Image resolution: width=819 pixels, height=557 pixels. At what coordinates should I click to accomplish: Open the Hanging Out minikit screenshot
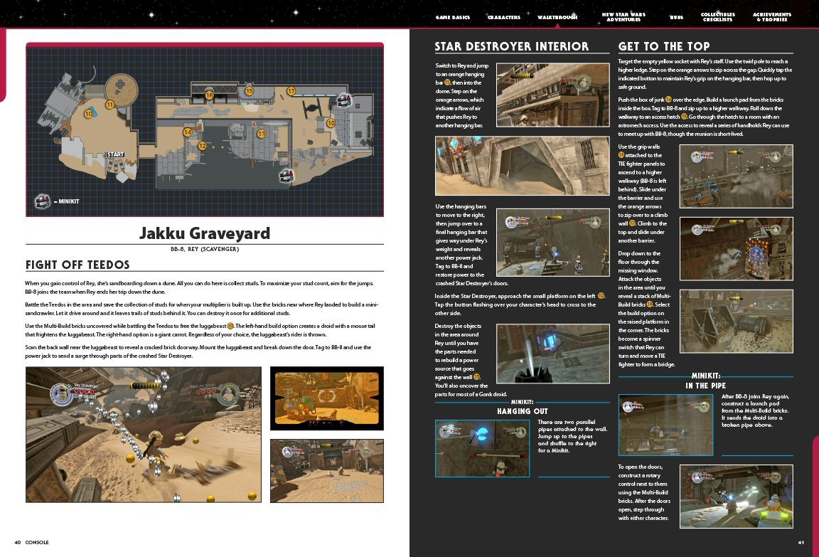click(x=482, y=448)
